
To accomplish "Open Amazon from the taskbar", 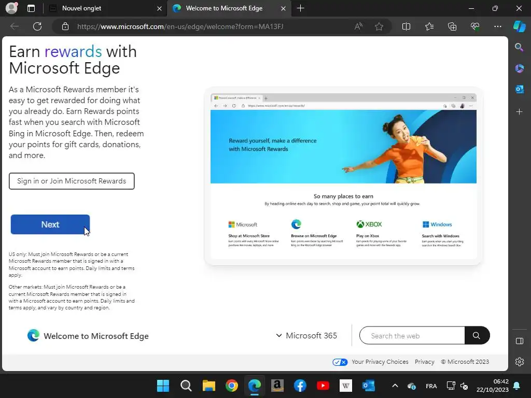I will [277, 386].
